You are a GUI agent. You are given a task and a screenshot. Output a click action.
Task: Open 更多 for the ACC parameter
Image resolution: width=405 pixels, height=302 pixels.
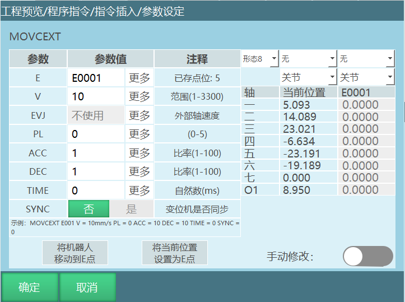point(139,153)
